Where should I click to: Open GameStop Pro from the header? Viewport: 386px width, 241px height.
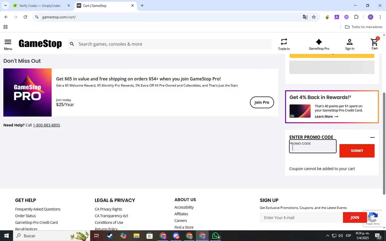pyautogui.click(x=319, y=44)
